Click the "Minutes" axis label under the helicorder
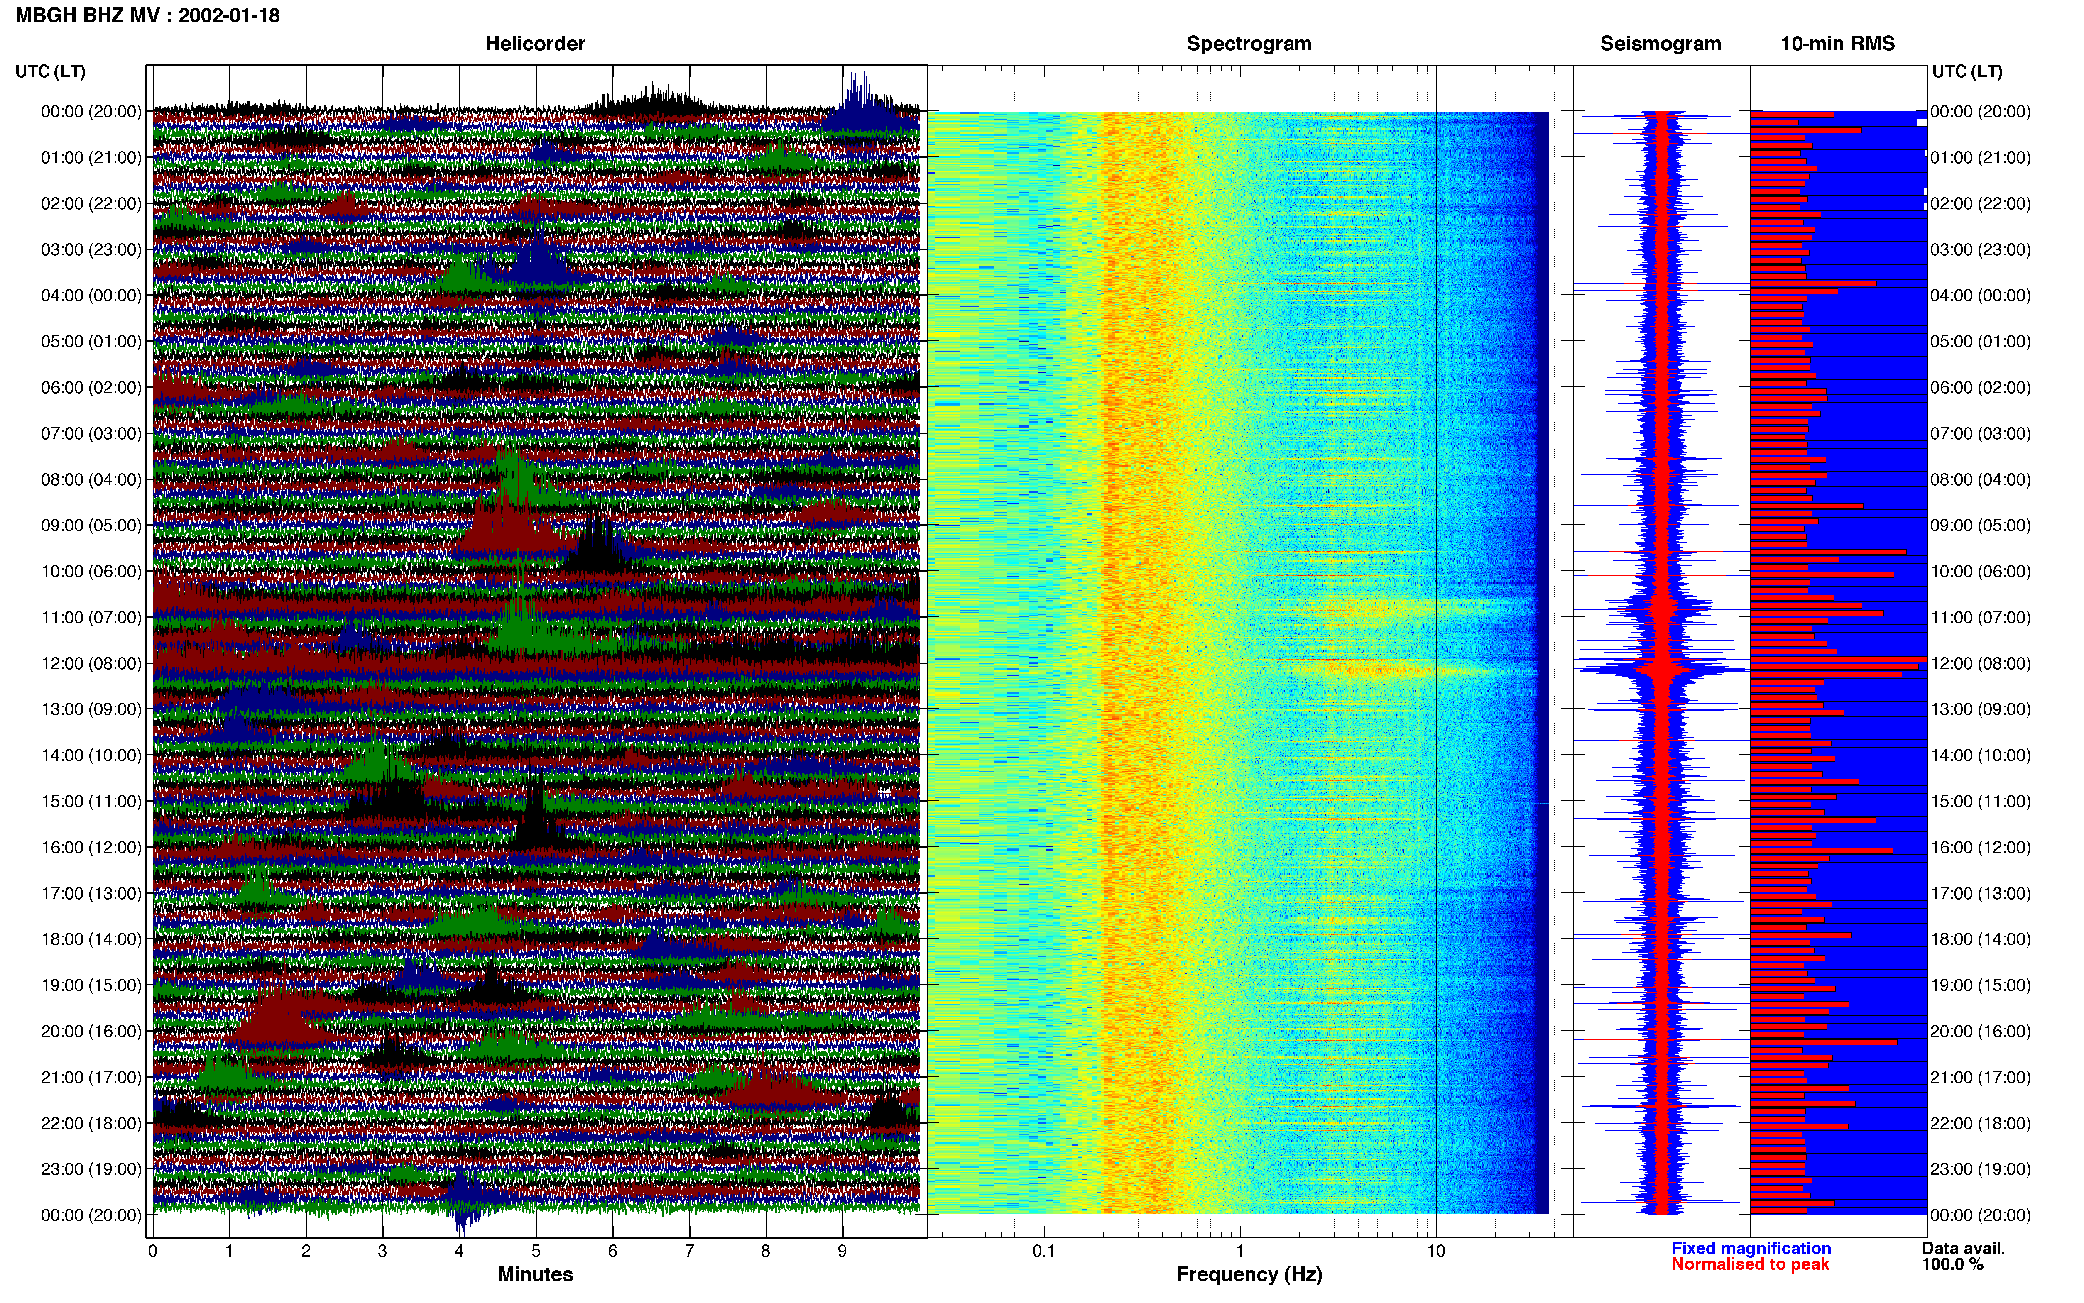 pos(535,1274)
